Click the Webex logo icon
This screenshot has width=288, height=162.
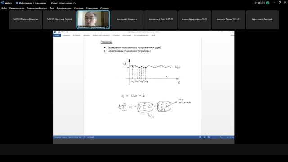[3, 3]
